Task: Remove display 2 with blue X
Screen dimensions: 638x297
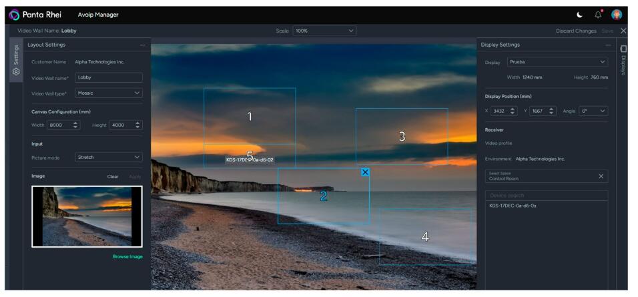Action: 365,172
